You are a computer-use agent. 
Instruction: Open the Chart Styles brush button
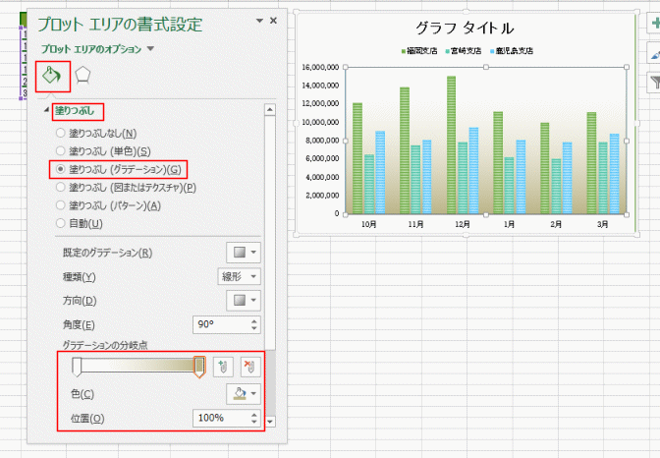[x=653, y=58]
